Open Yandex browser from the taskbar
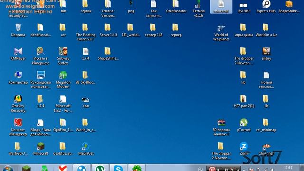The height and width of the screenshot is (171, 304). (63, 168)
